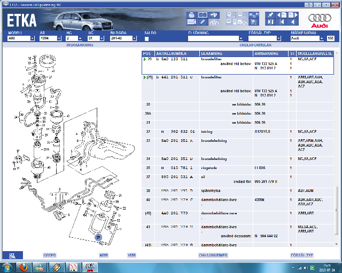The height and width of the screenshot is (273, 342).
Task: Click into the ELSÖKNING search field
Action: tap(213, 38)
